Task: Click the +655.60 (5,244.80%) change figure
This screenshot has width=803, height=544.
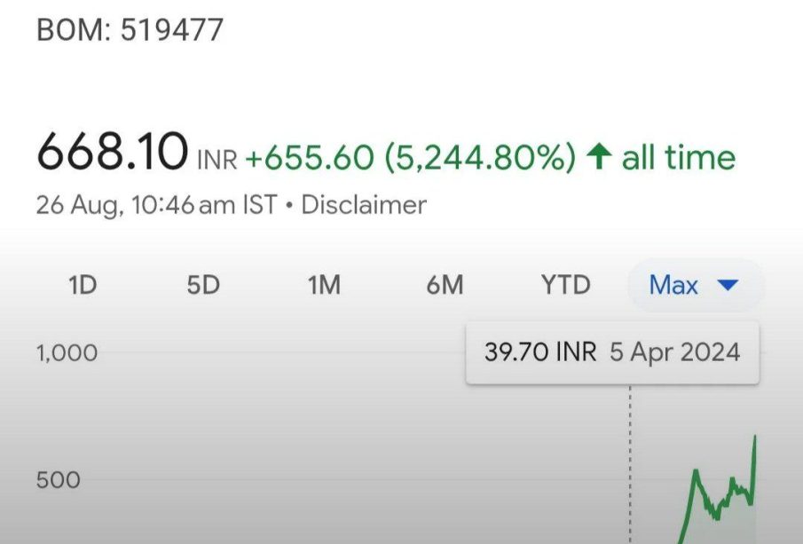Action: (411, 158)
